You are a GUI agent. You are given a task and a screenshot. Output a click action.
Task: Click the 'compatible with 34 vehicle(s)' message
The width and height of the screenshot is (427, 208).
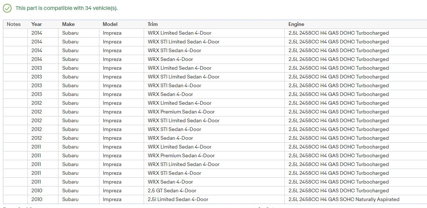[67, 8]
